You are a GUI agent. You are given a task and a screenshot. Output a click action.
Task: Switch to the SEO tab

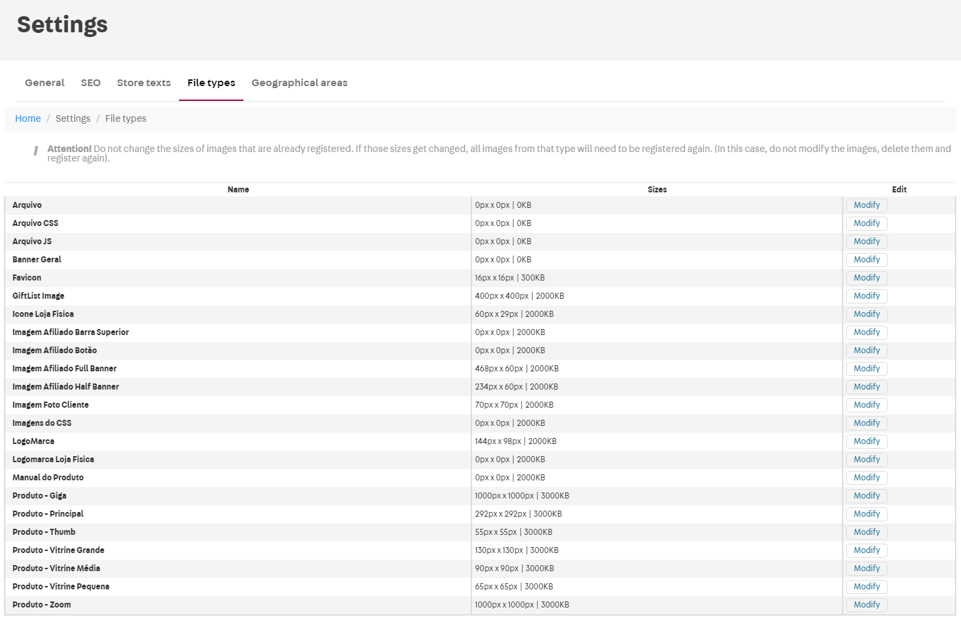click(91, 83)
